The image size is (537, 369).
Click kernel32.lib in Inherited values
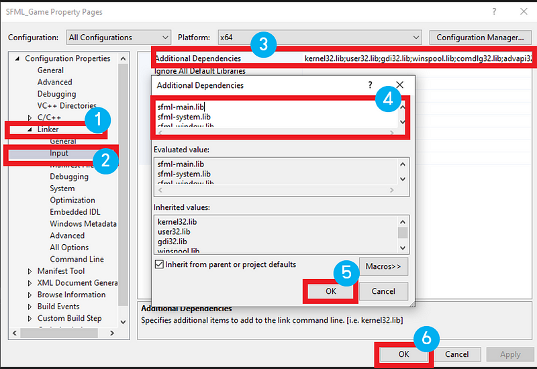point(177,222)
